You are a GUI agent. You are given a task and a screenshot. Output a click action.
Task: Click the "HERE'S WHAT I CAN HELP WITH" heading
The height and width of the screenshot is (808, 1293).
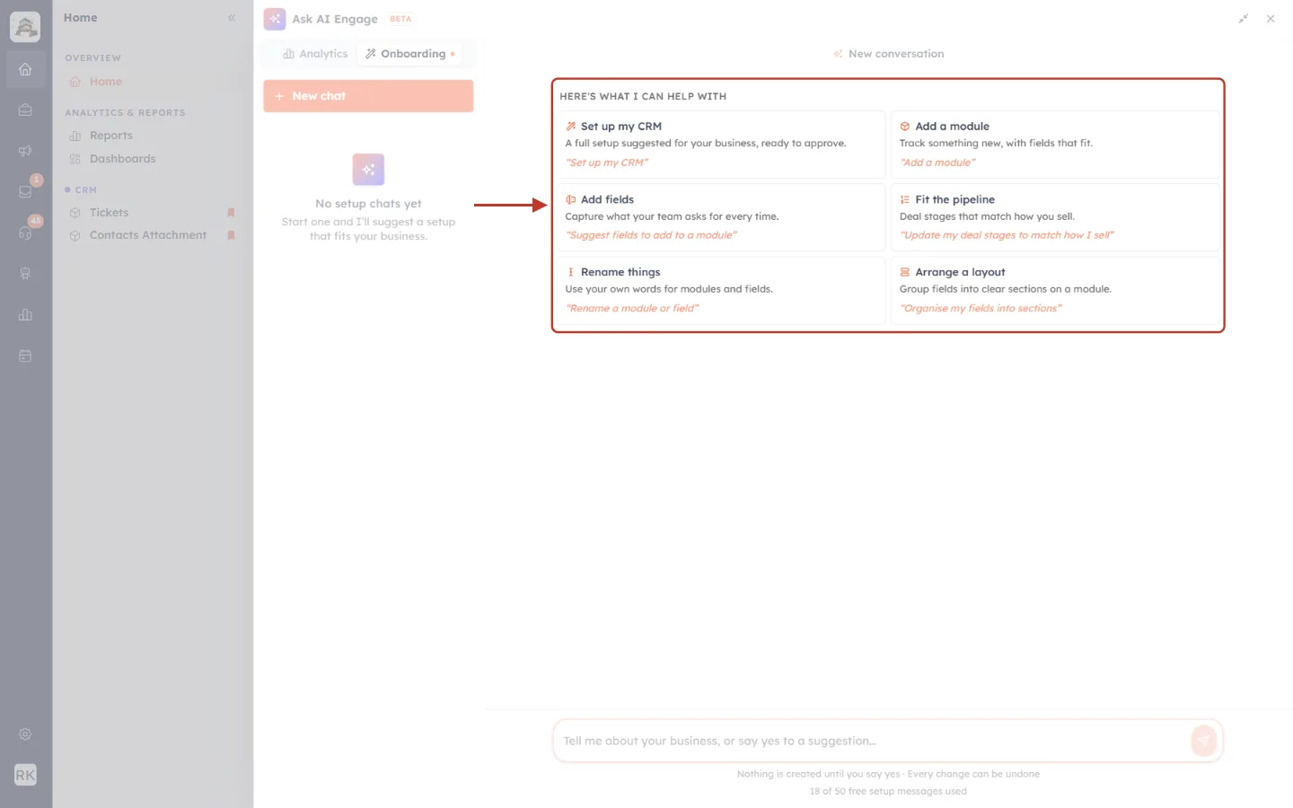pyautogui.click(x=643, y=96)
